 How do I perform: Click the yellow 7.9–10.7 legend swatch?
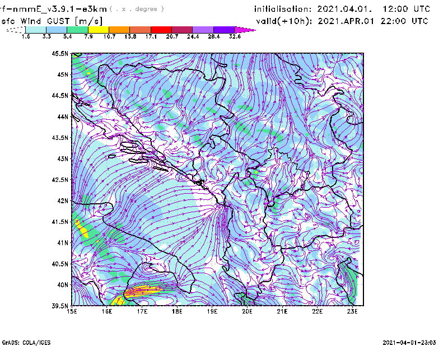point(99,30)
